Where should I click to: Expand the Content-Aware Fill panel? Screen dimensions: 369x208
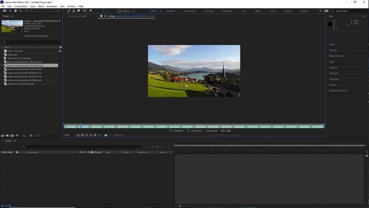[338, 91]
